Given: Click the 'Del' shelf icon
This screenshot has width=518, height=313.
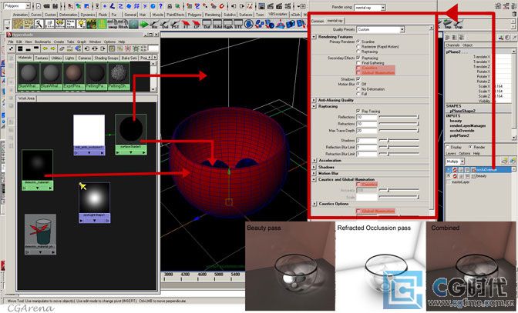Looking at the screenshot, I should [165, 24].
